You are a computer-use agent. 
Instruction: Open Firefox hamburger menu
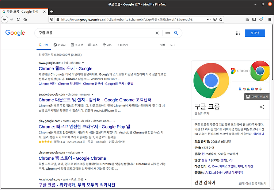[x=270, y=19]
